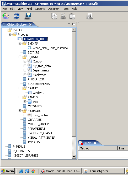128x175 pixels.
Task: Click the Control data block icon
Action: (x=30, y=61)
